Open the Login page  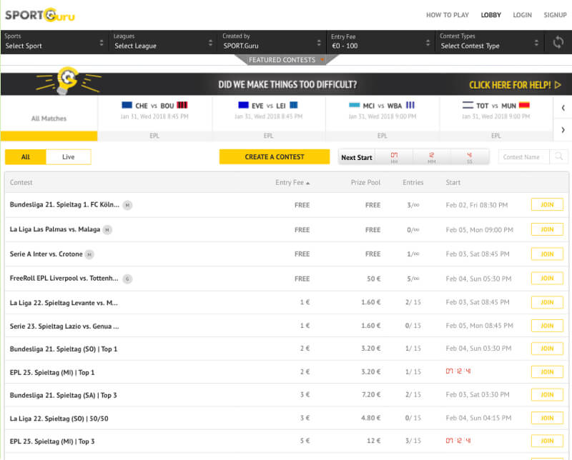click(522, 15)
